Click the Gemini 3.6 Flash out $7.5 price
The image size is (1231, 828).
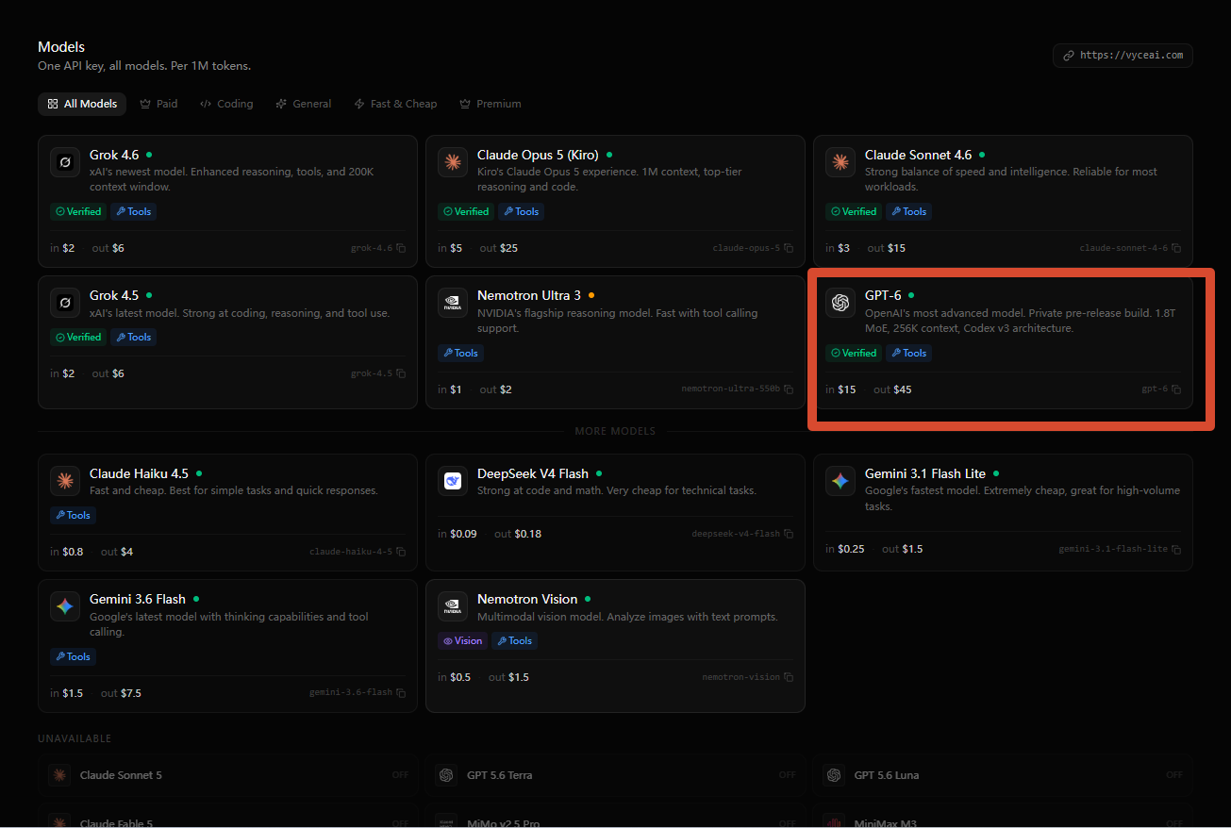121,693
